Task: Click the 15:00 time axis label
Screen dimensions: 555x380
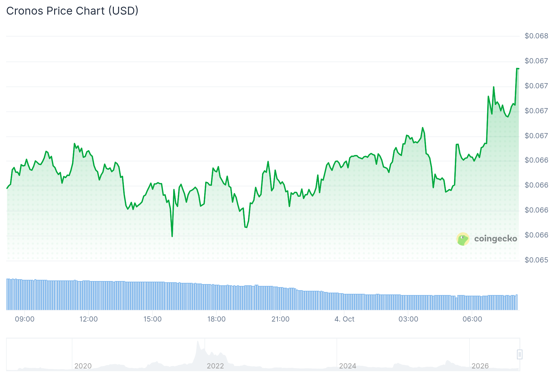Action: pos(152,319)
